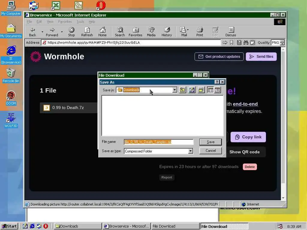Image resolution: width=307 pixels, height=230 pixels.
Task: Switch to the Browservice taskbar button
Action: pos(127,226)
